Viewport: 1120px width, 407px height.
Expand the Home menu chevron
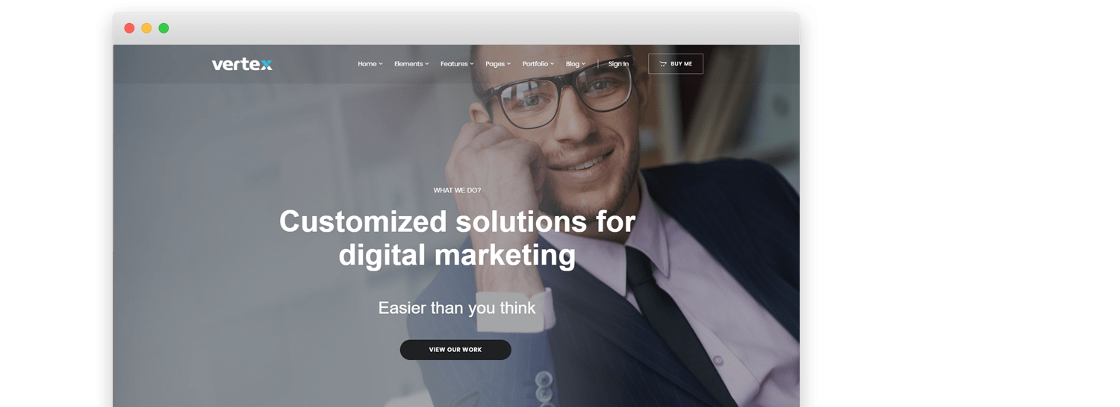[381, 64]
